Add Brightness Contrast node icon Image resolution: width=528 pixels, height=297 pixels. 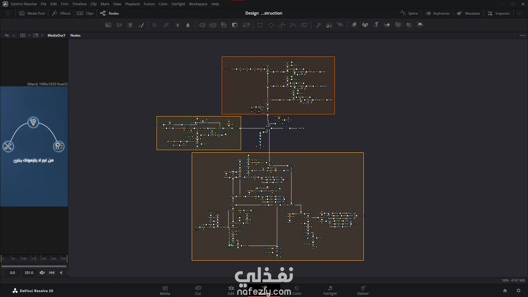178,25
